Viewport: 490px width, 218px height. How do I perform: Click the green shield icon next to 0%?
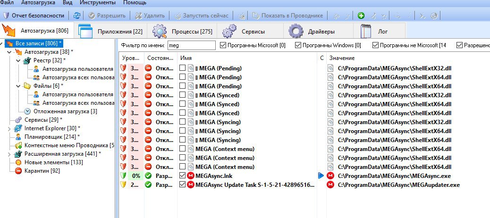(124, 176)
